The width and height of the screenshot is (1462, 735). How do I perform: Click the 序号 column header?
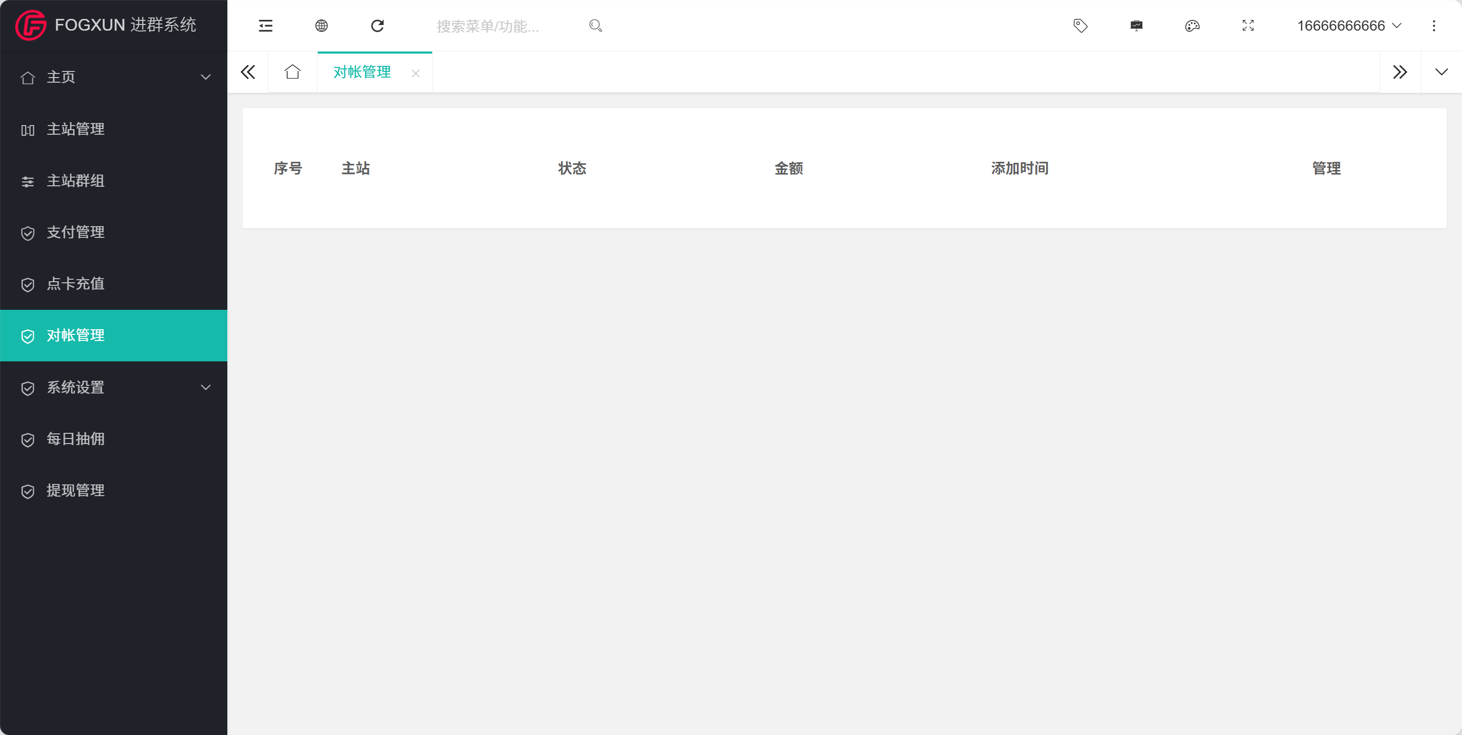click(288, 168)
